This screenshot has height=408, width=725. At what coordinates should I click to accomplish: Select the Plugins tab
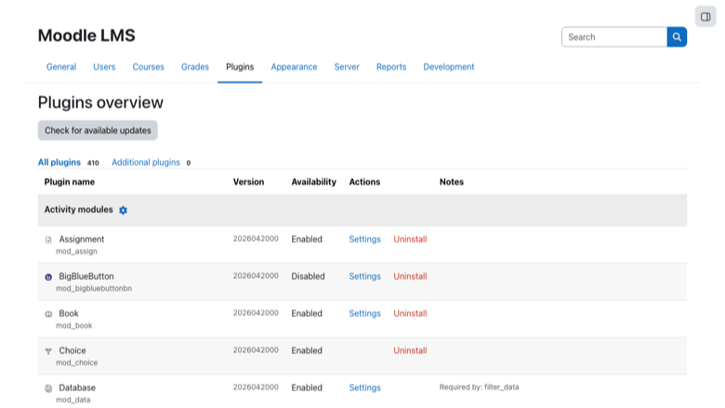coord(240,67)
